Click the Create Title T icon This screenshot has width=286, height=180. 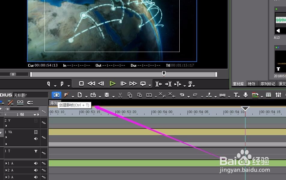point(236,95)
